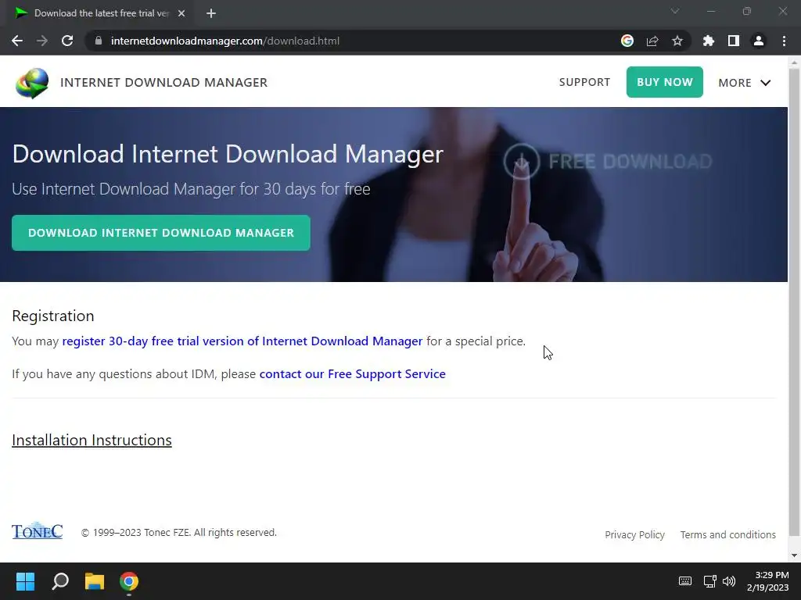
Task: Click the scrollbar up arrow
Action: 795,62
